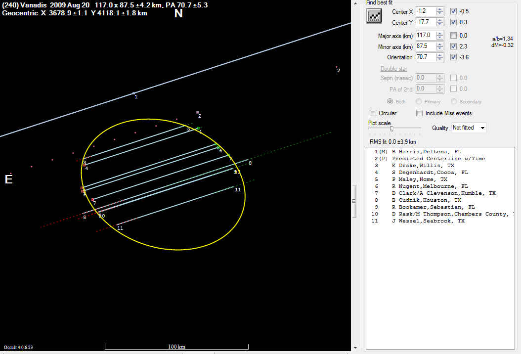Viewport: 521px width, 354px height.
Task: Enable the Major axis fit checkbox
Action: point(454,36)
